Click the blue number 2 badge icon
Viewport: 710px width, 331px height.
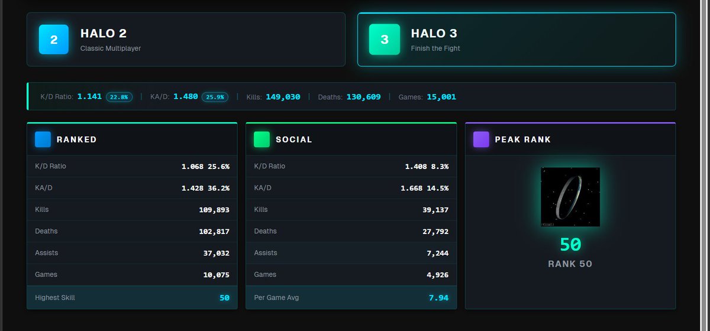[54, 40]
